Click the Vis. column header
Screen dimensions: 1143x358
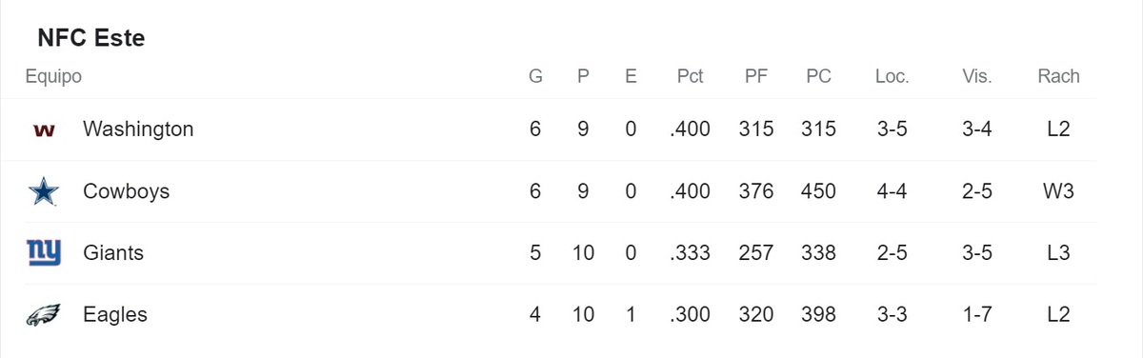tap(977, 77)
